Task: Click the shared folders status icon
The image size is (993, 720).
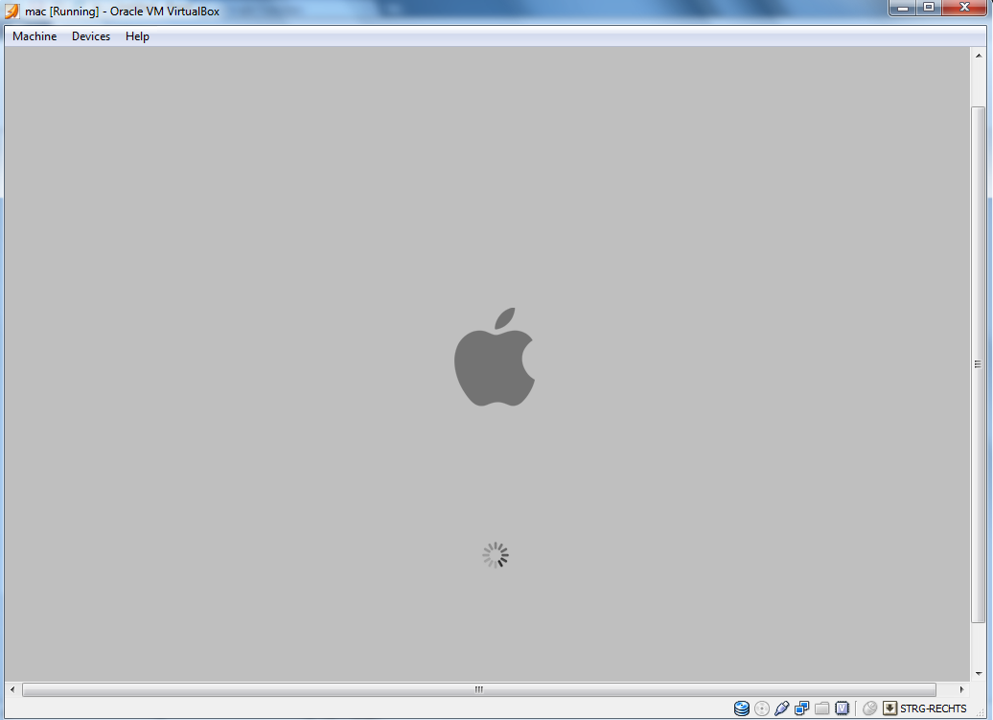Action: coord(822,708)
